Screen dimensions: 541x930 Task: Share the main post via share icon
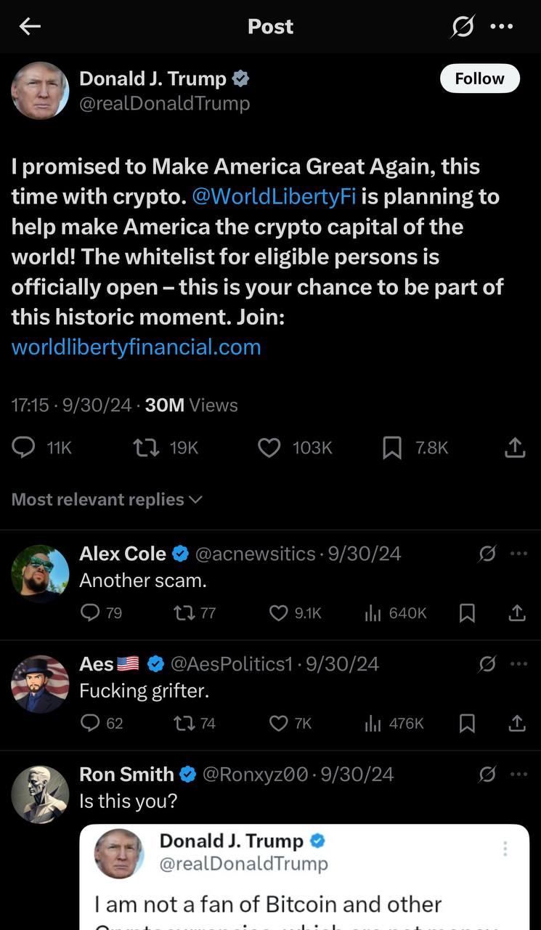(x=514, y=448)
